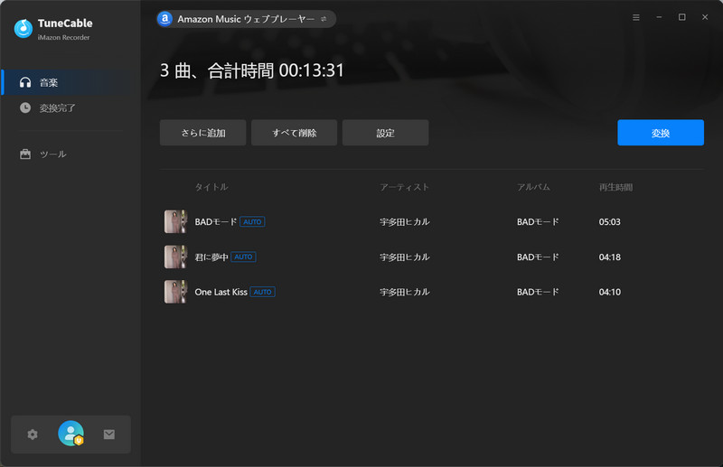Select the 君に夢中 track title
The image size is (723, 467).
[x=211, y=257]
